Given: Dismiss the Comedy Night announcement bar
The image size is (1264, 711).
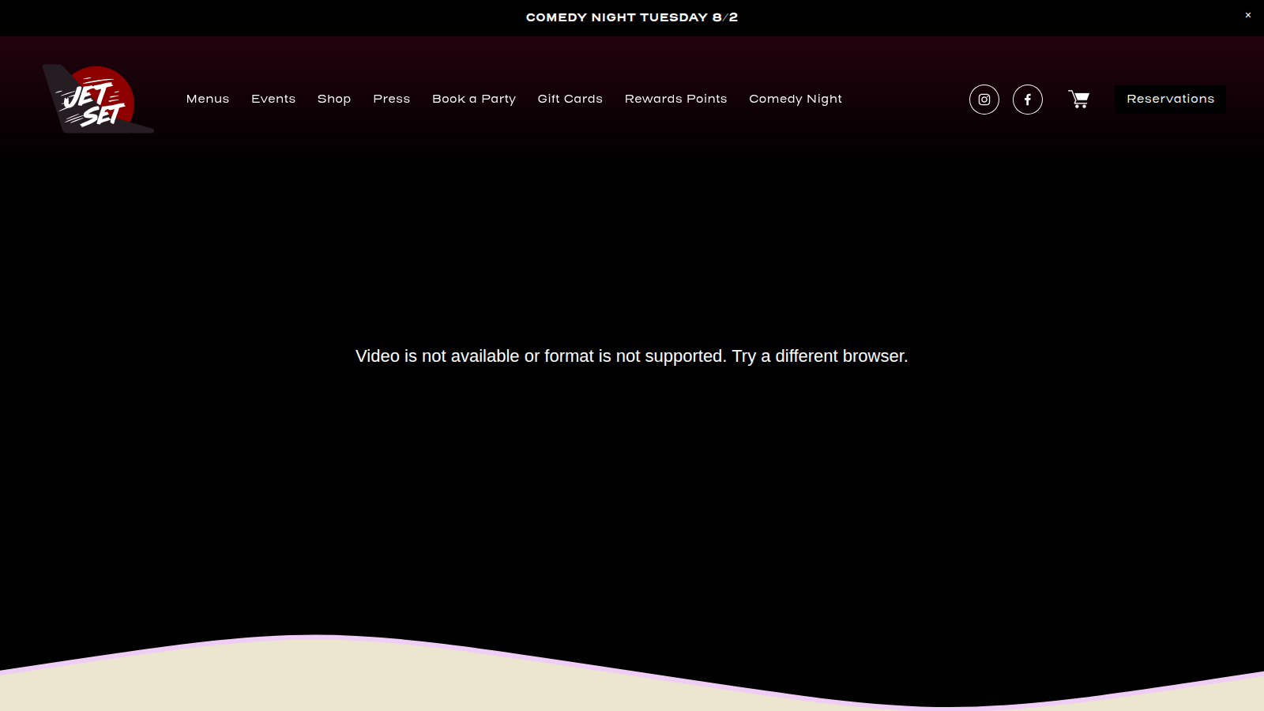Looking at the screenshot, I should tap(1248, 15).
